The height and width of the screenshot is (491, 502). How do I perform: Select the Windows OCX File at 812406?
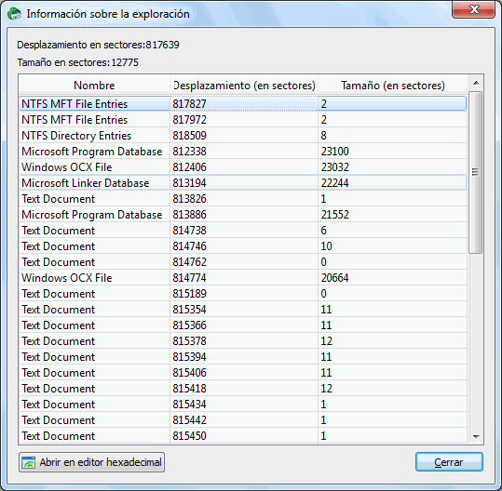click(x=243, y=167)
